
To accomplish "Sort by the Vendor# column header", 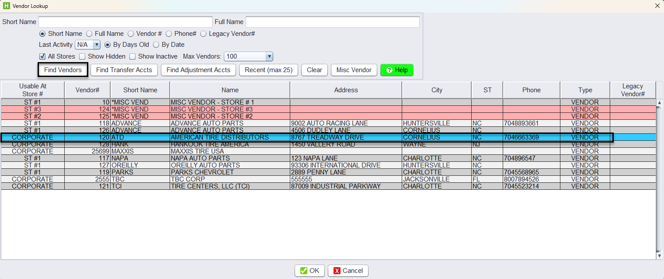I will click(87, 90).
